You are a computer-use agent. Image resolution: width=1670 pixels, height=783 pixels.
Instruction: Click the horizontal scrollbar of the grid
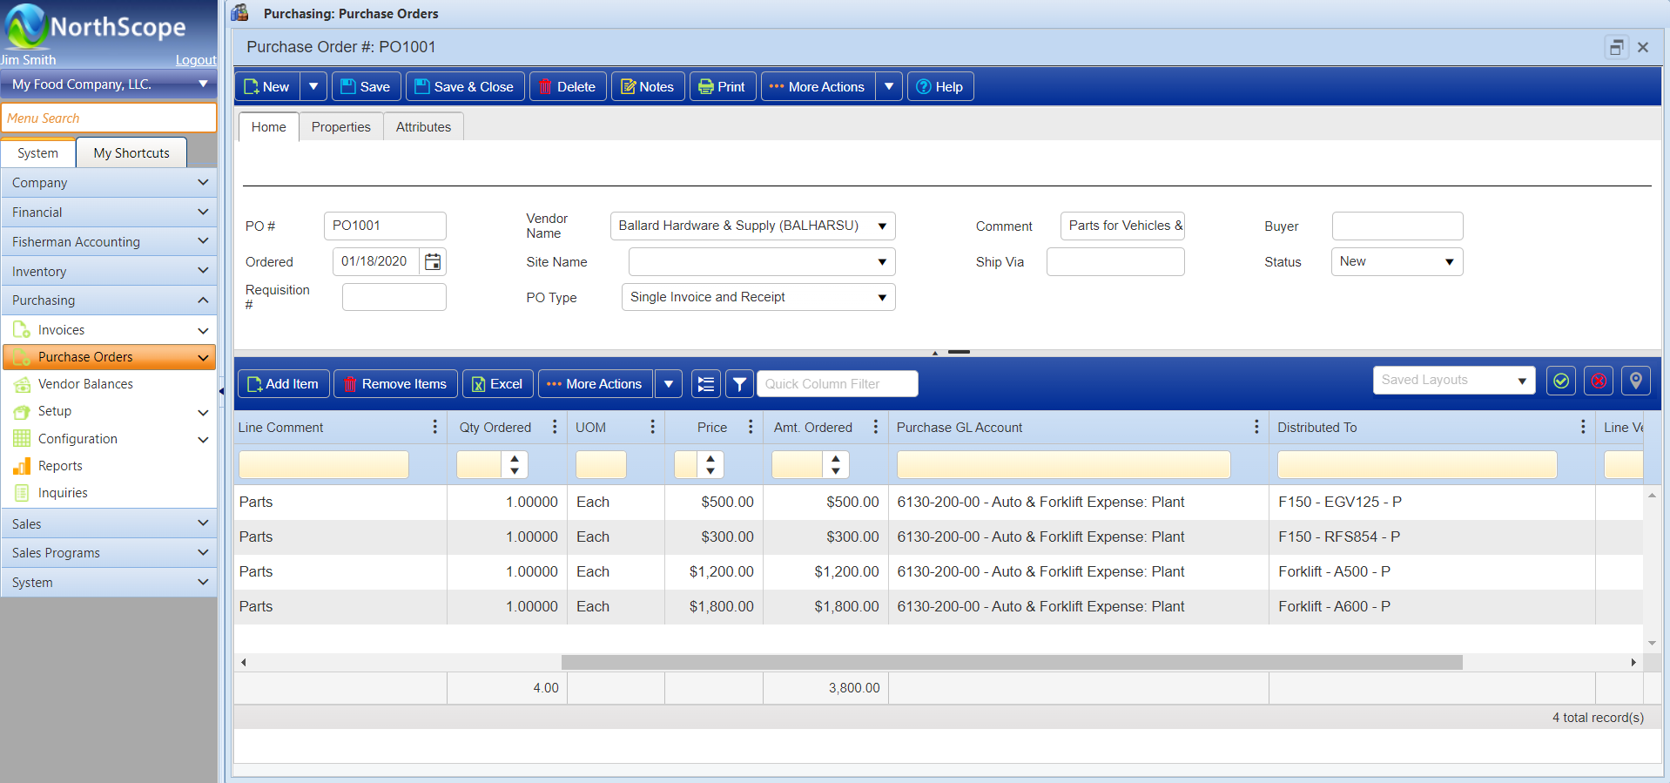coord(1011,663)
